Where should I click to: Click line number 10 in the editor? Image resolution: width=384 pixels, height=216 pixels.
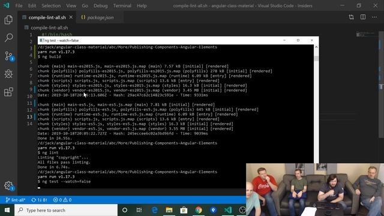click(x=29, y=96)
